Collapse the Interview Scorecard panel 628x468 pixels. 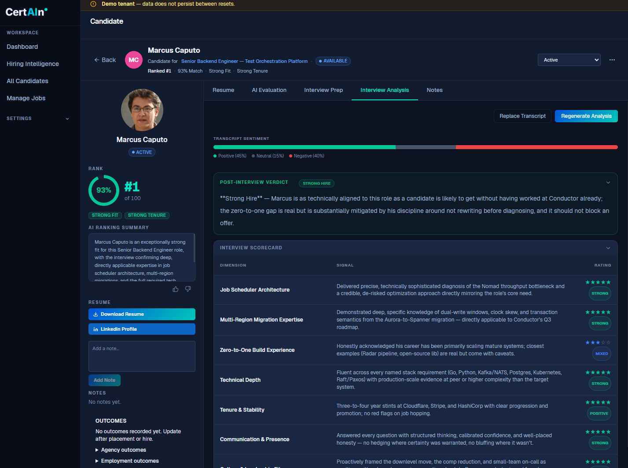[x=608, y=248]
